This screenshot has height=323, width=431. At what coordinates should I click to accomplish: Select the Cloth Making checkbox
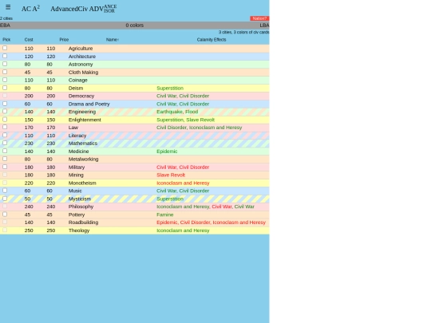tap(5, 72)
